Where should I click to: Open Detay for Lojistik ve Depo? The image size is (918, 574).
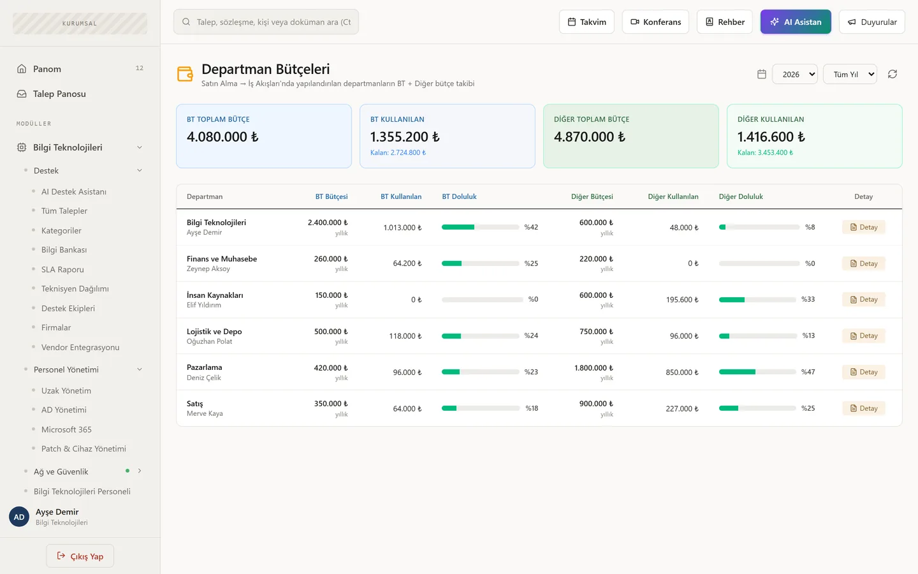[864, 335]
